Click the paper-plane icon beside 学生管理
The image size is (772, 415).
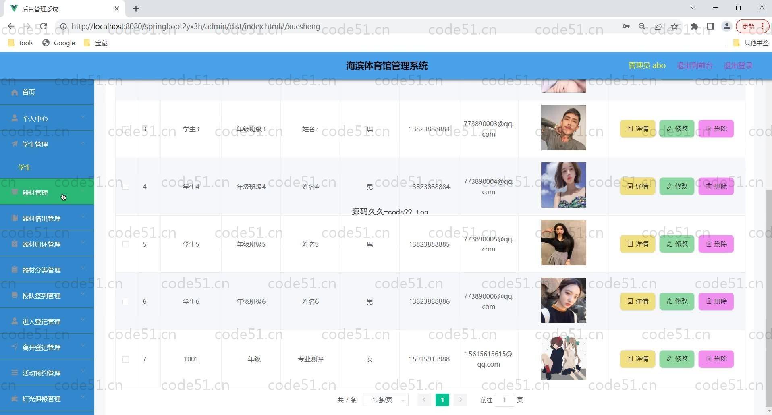[15, 144]
